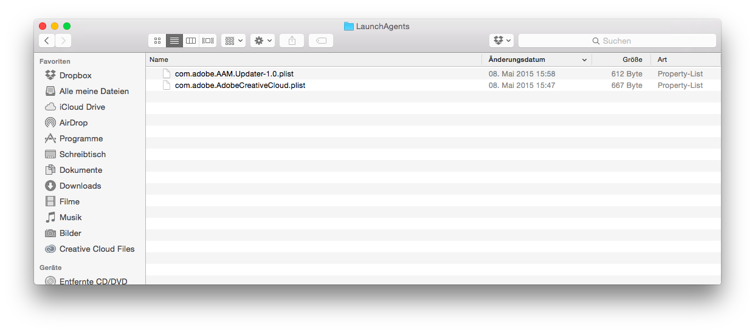Click the magnifier icon in search field
The height and width of the screenshot is (333, 755).
[x=596, y=41]
